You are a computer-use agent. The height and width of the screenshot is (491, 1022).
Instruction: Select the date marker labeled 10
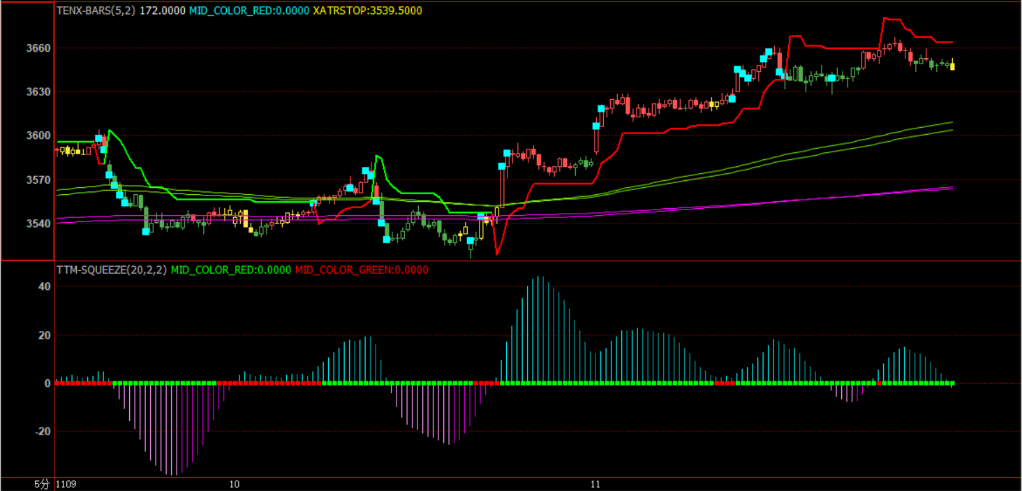point(235,484)
